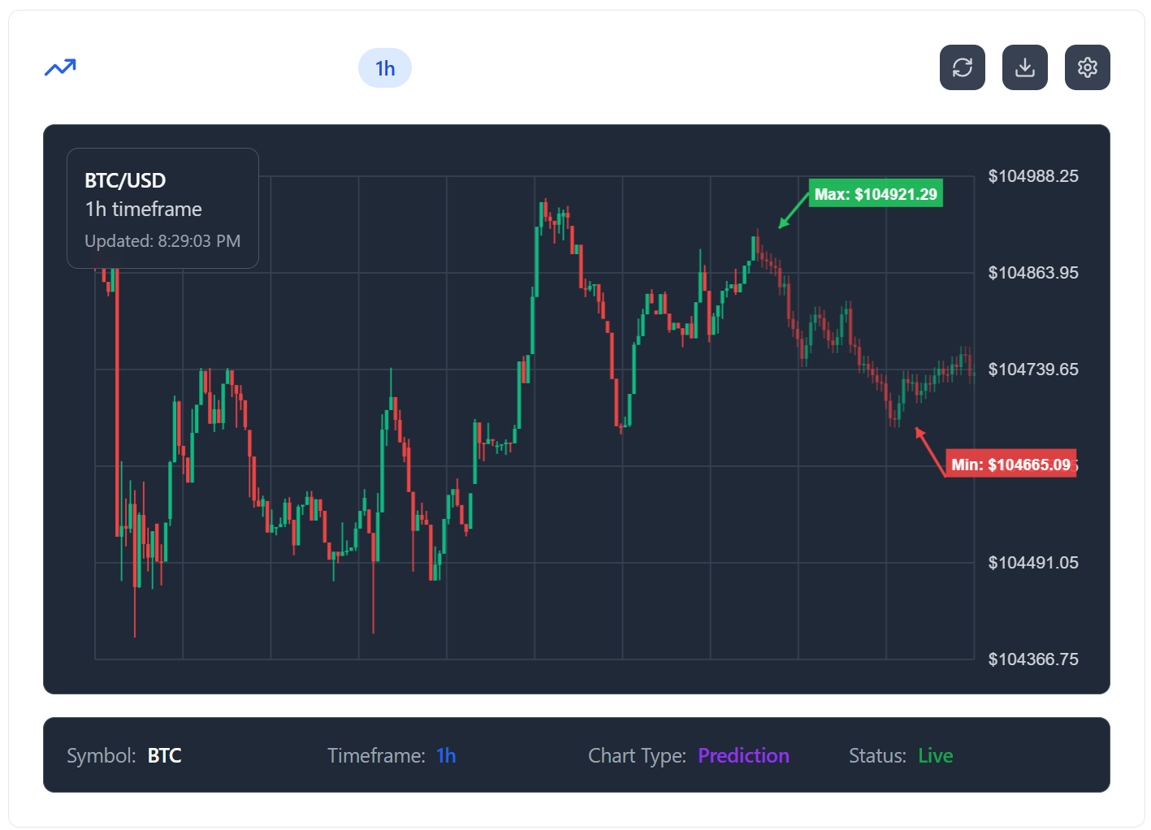The image size is (1151, 830).
Task: Click the BTC value beside Symbol
Action: (x=164, y=755)
